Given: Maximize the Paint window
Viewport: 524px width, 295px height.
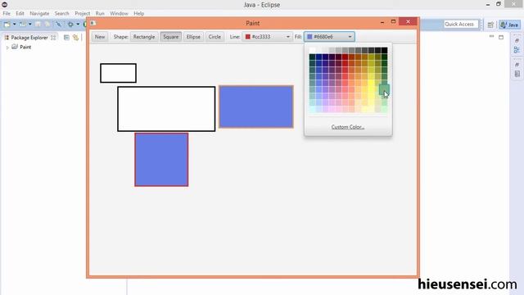Looking at the screenshot, I should 393,21.
